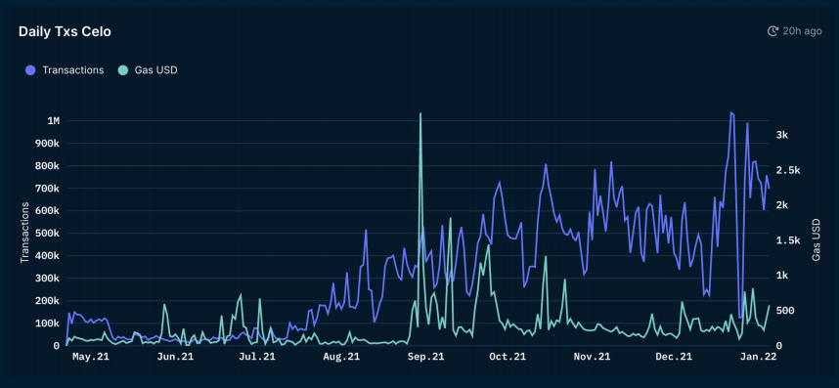Click the Sep.21 label on the x-axis

pyautogui.click(x=425, y=357)
